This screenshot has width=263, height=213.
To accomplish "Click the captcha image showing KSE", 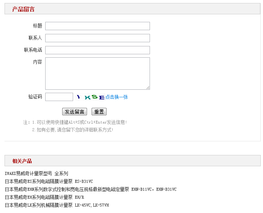I will (90, 97).
